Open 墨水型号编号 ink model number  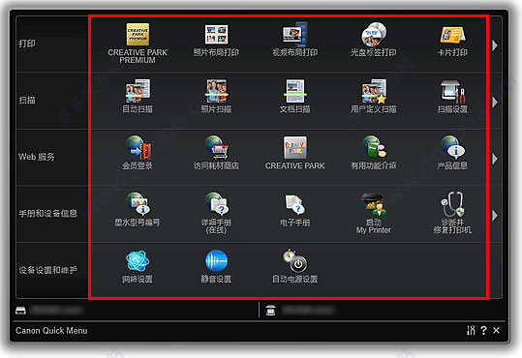coord(138,204)
